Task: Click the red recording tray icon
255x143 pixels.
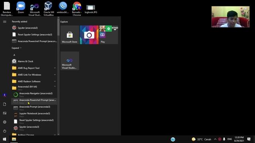Action: [x=220, y=139]
